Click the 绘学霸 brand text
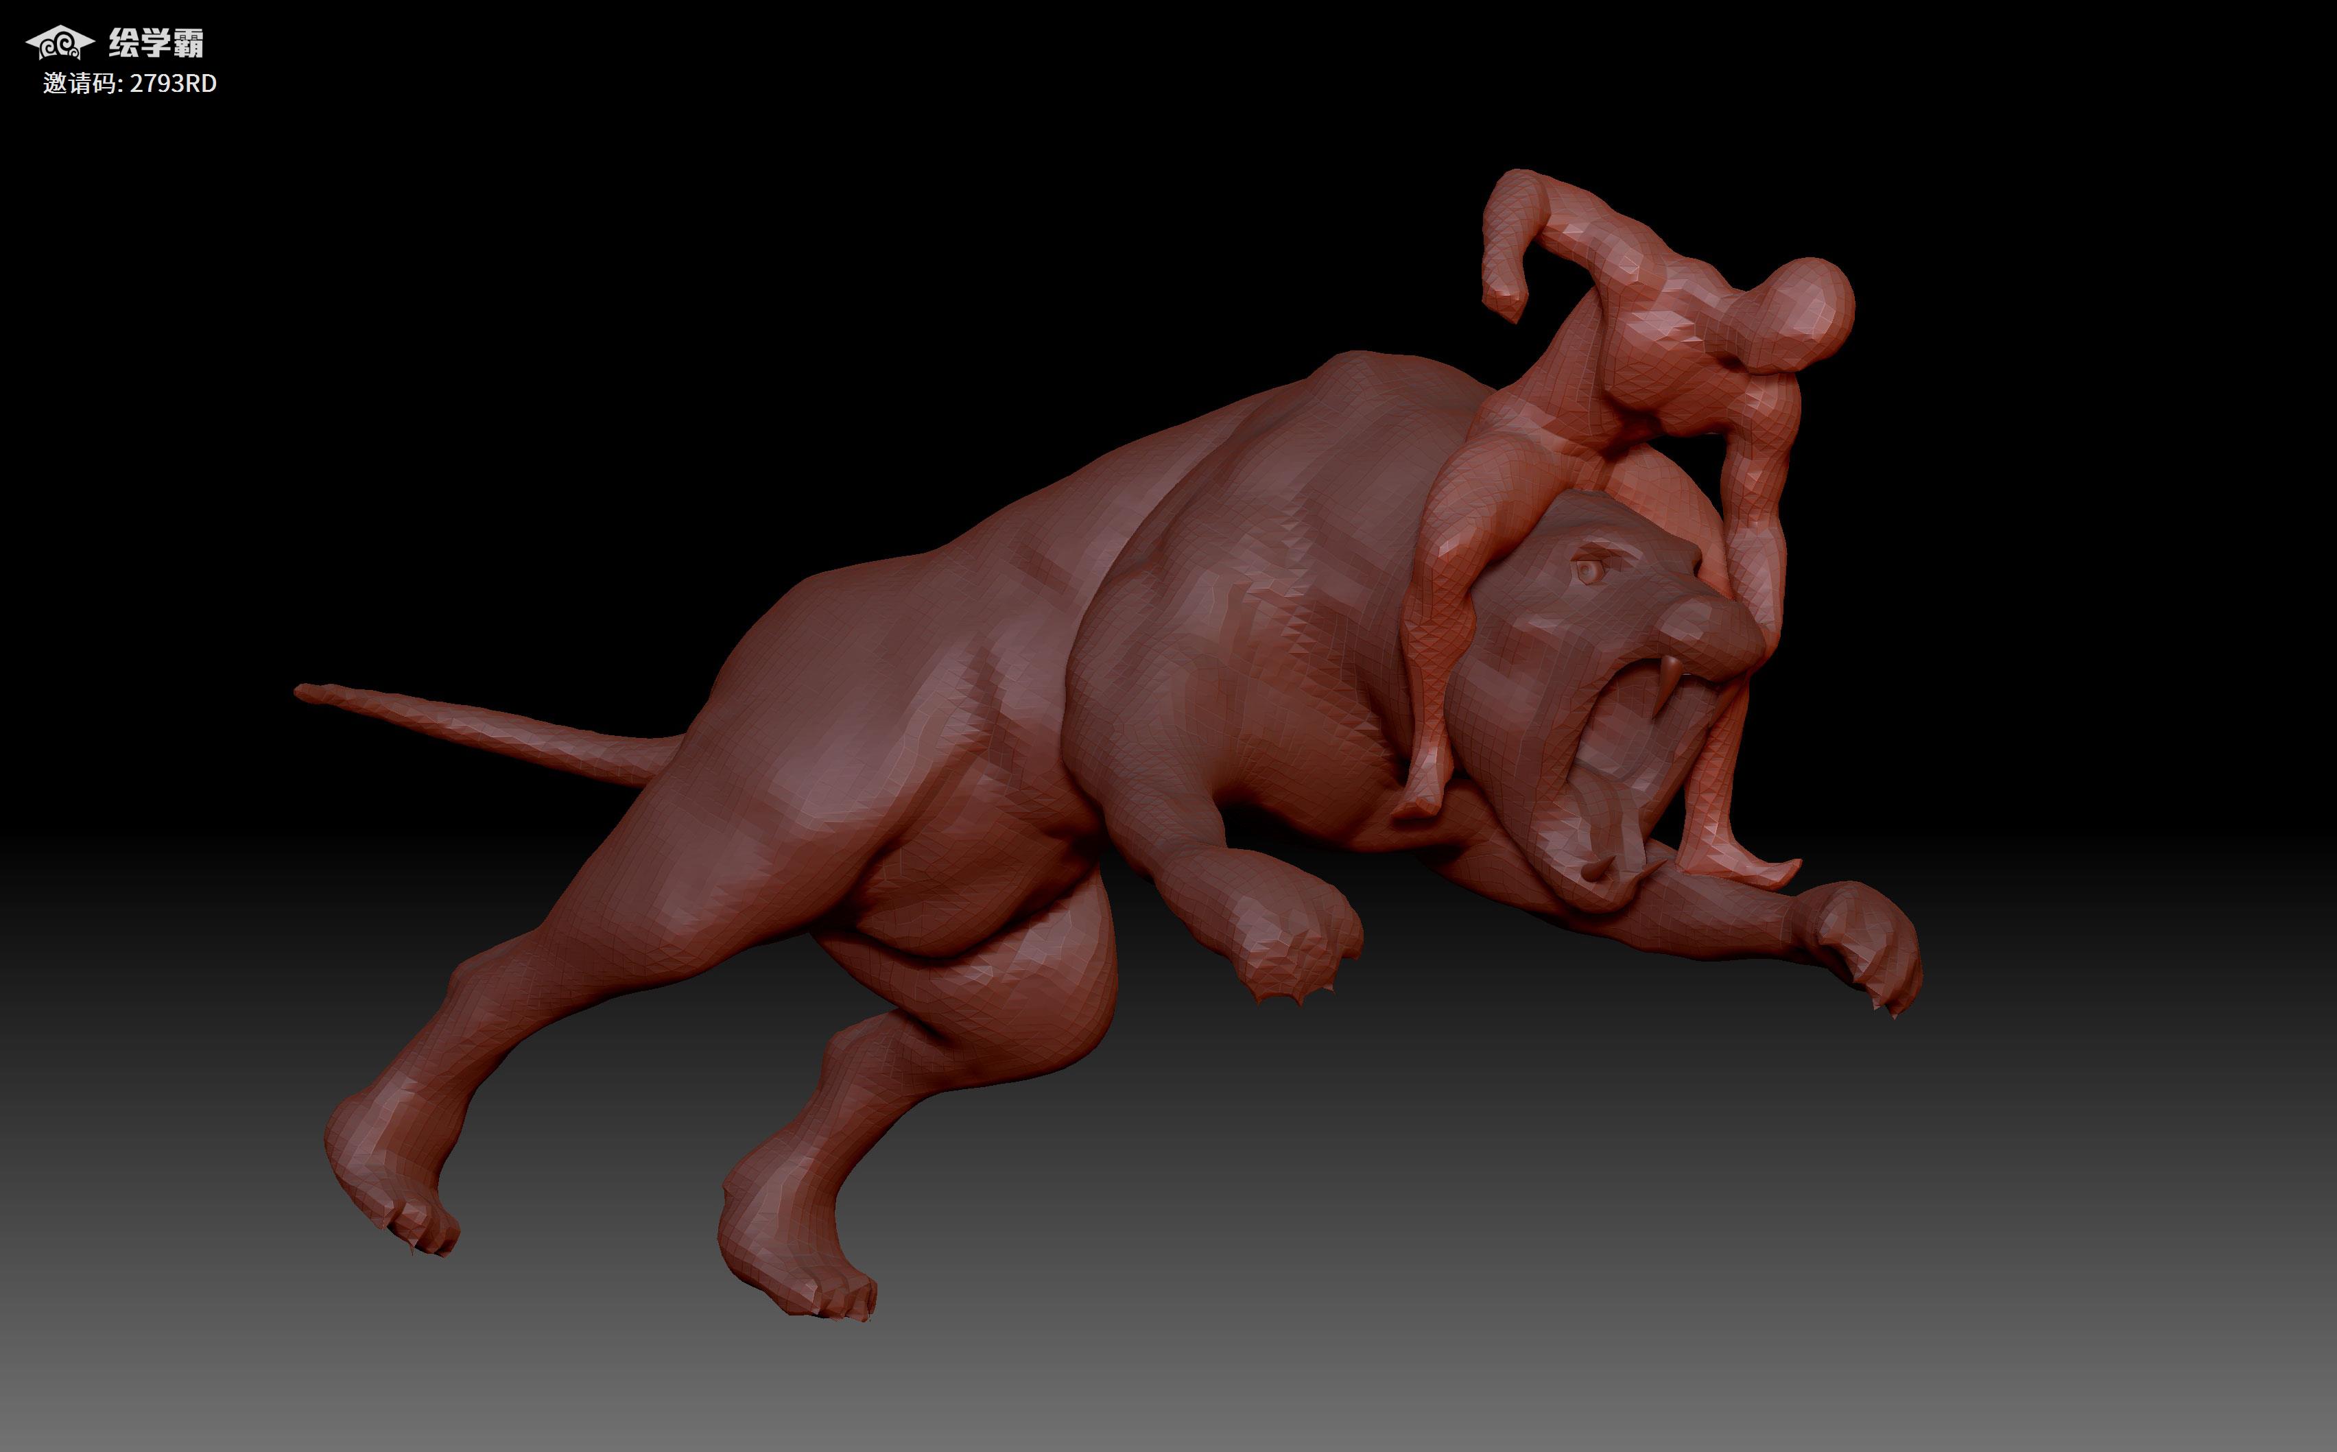This screenshot has height=1452, width=2337. 156,43
